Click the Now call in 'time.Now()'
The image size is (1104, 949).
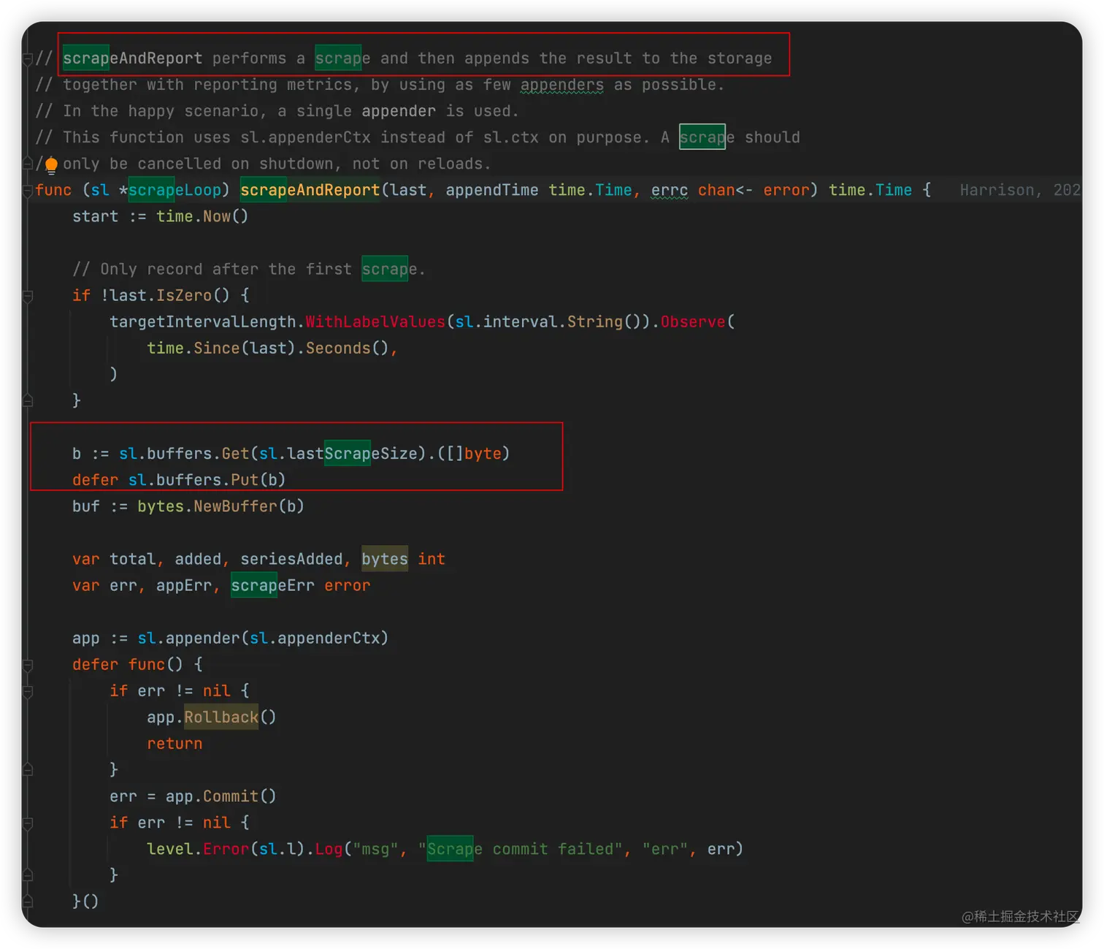(x=217, y=217)
